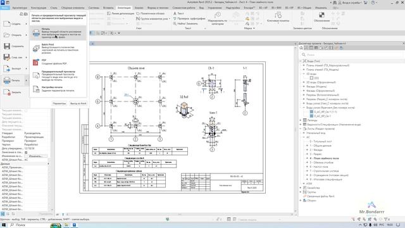Viewport: 405px width, 228px height.
Task: Select sheet 4 - План свайного поля
Action: 324,158
